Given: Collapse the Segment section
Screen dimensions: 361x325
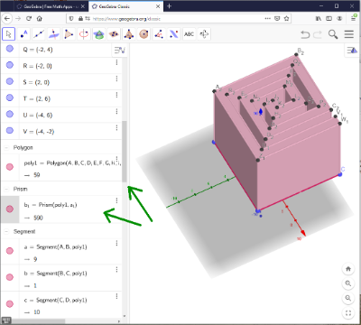Looking at the screenshot, I should pos(6,231).
